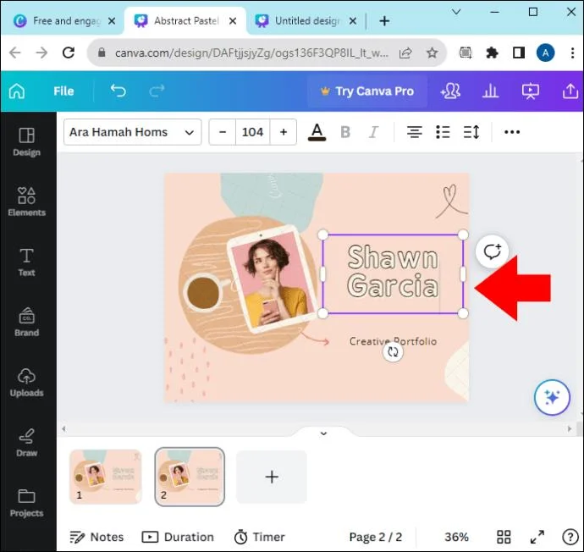Add a new page with plus tile

click(272, 477)
